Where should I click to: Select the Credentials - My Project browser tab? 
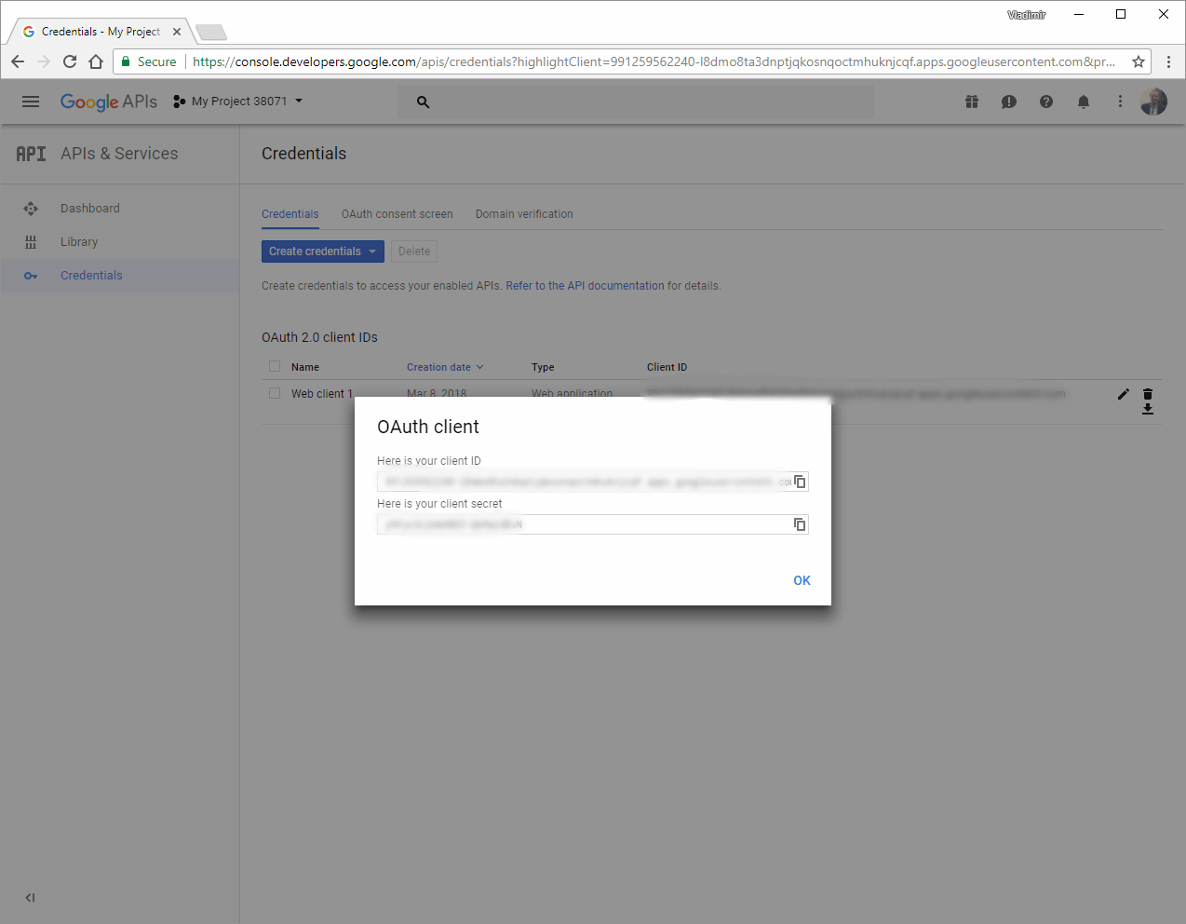tap(101, 32)
